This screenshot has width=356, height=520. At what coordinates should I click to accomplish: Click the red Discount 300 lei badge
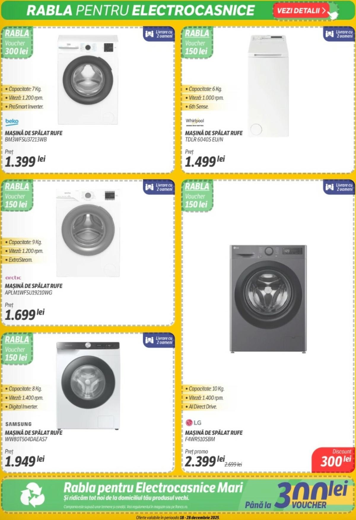[334, 459]
